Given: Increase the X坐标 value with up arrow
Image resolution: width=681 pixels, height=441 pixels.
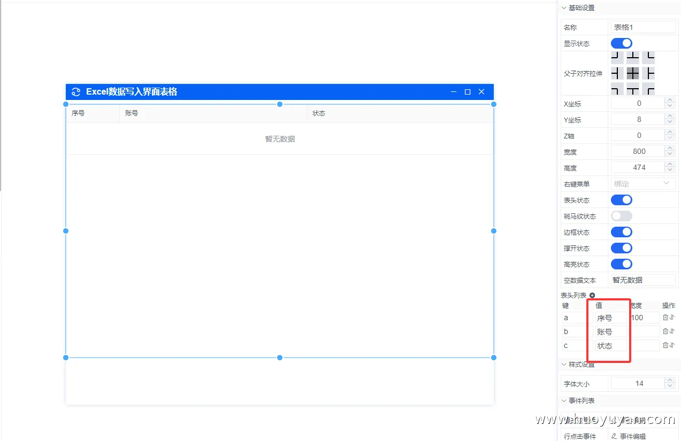Looking at the screenshot, I should [x=670, y=100].
